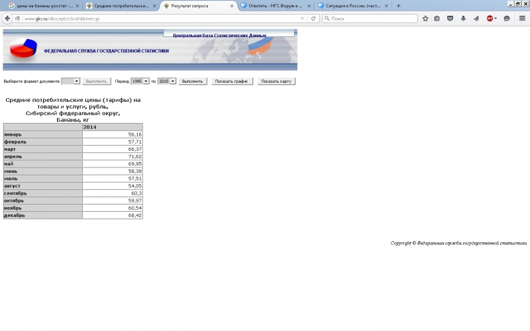Bookmark this page with the star icon
530x331 pixels.
425,19
